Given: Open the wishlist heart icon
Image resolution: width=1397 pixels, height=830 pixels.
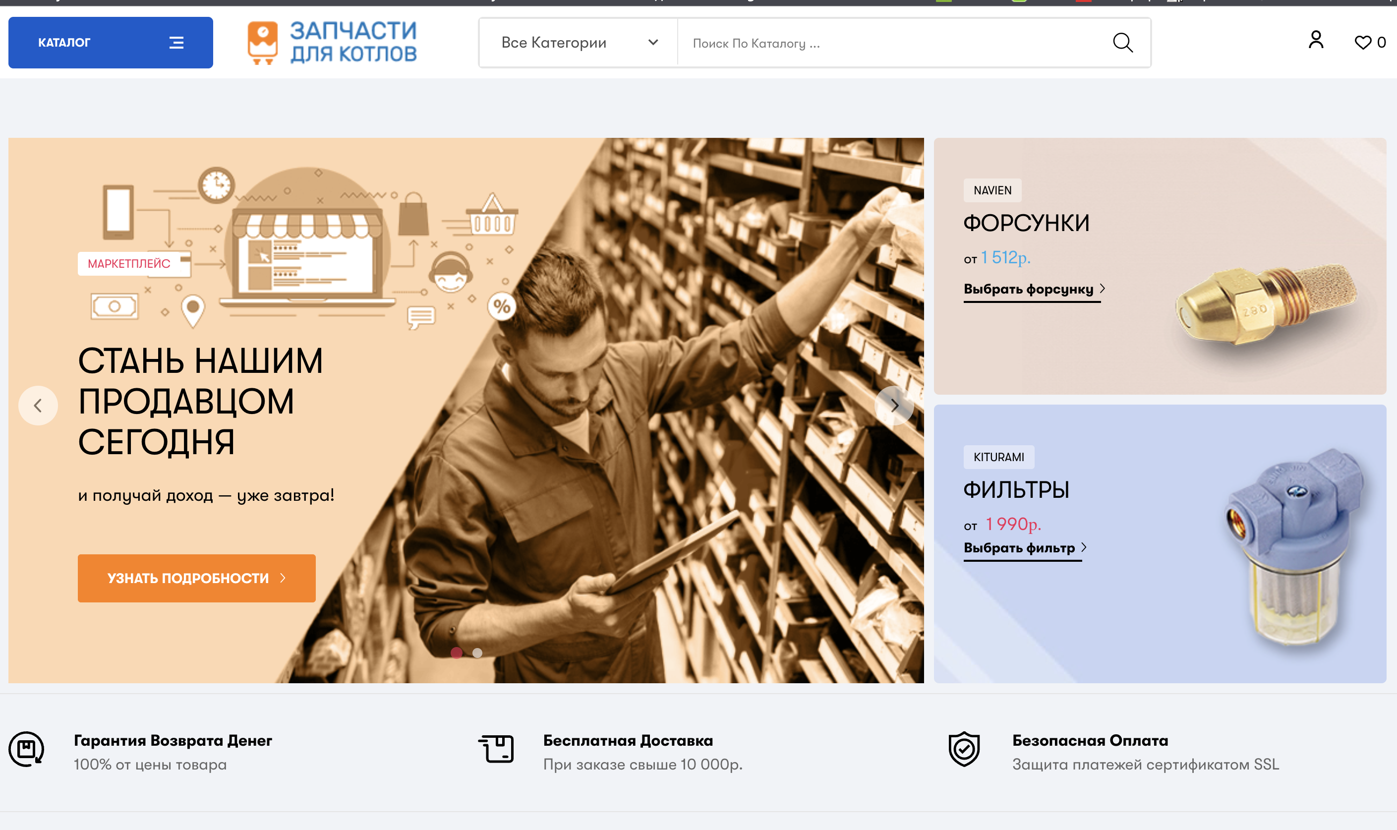Looking at the screenshot, I should pos(1362,43).
